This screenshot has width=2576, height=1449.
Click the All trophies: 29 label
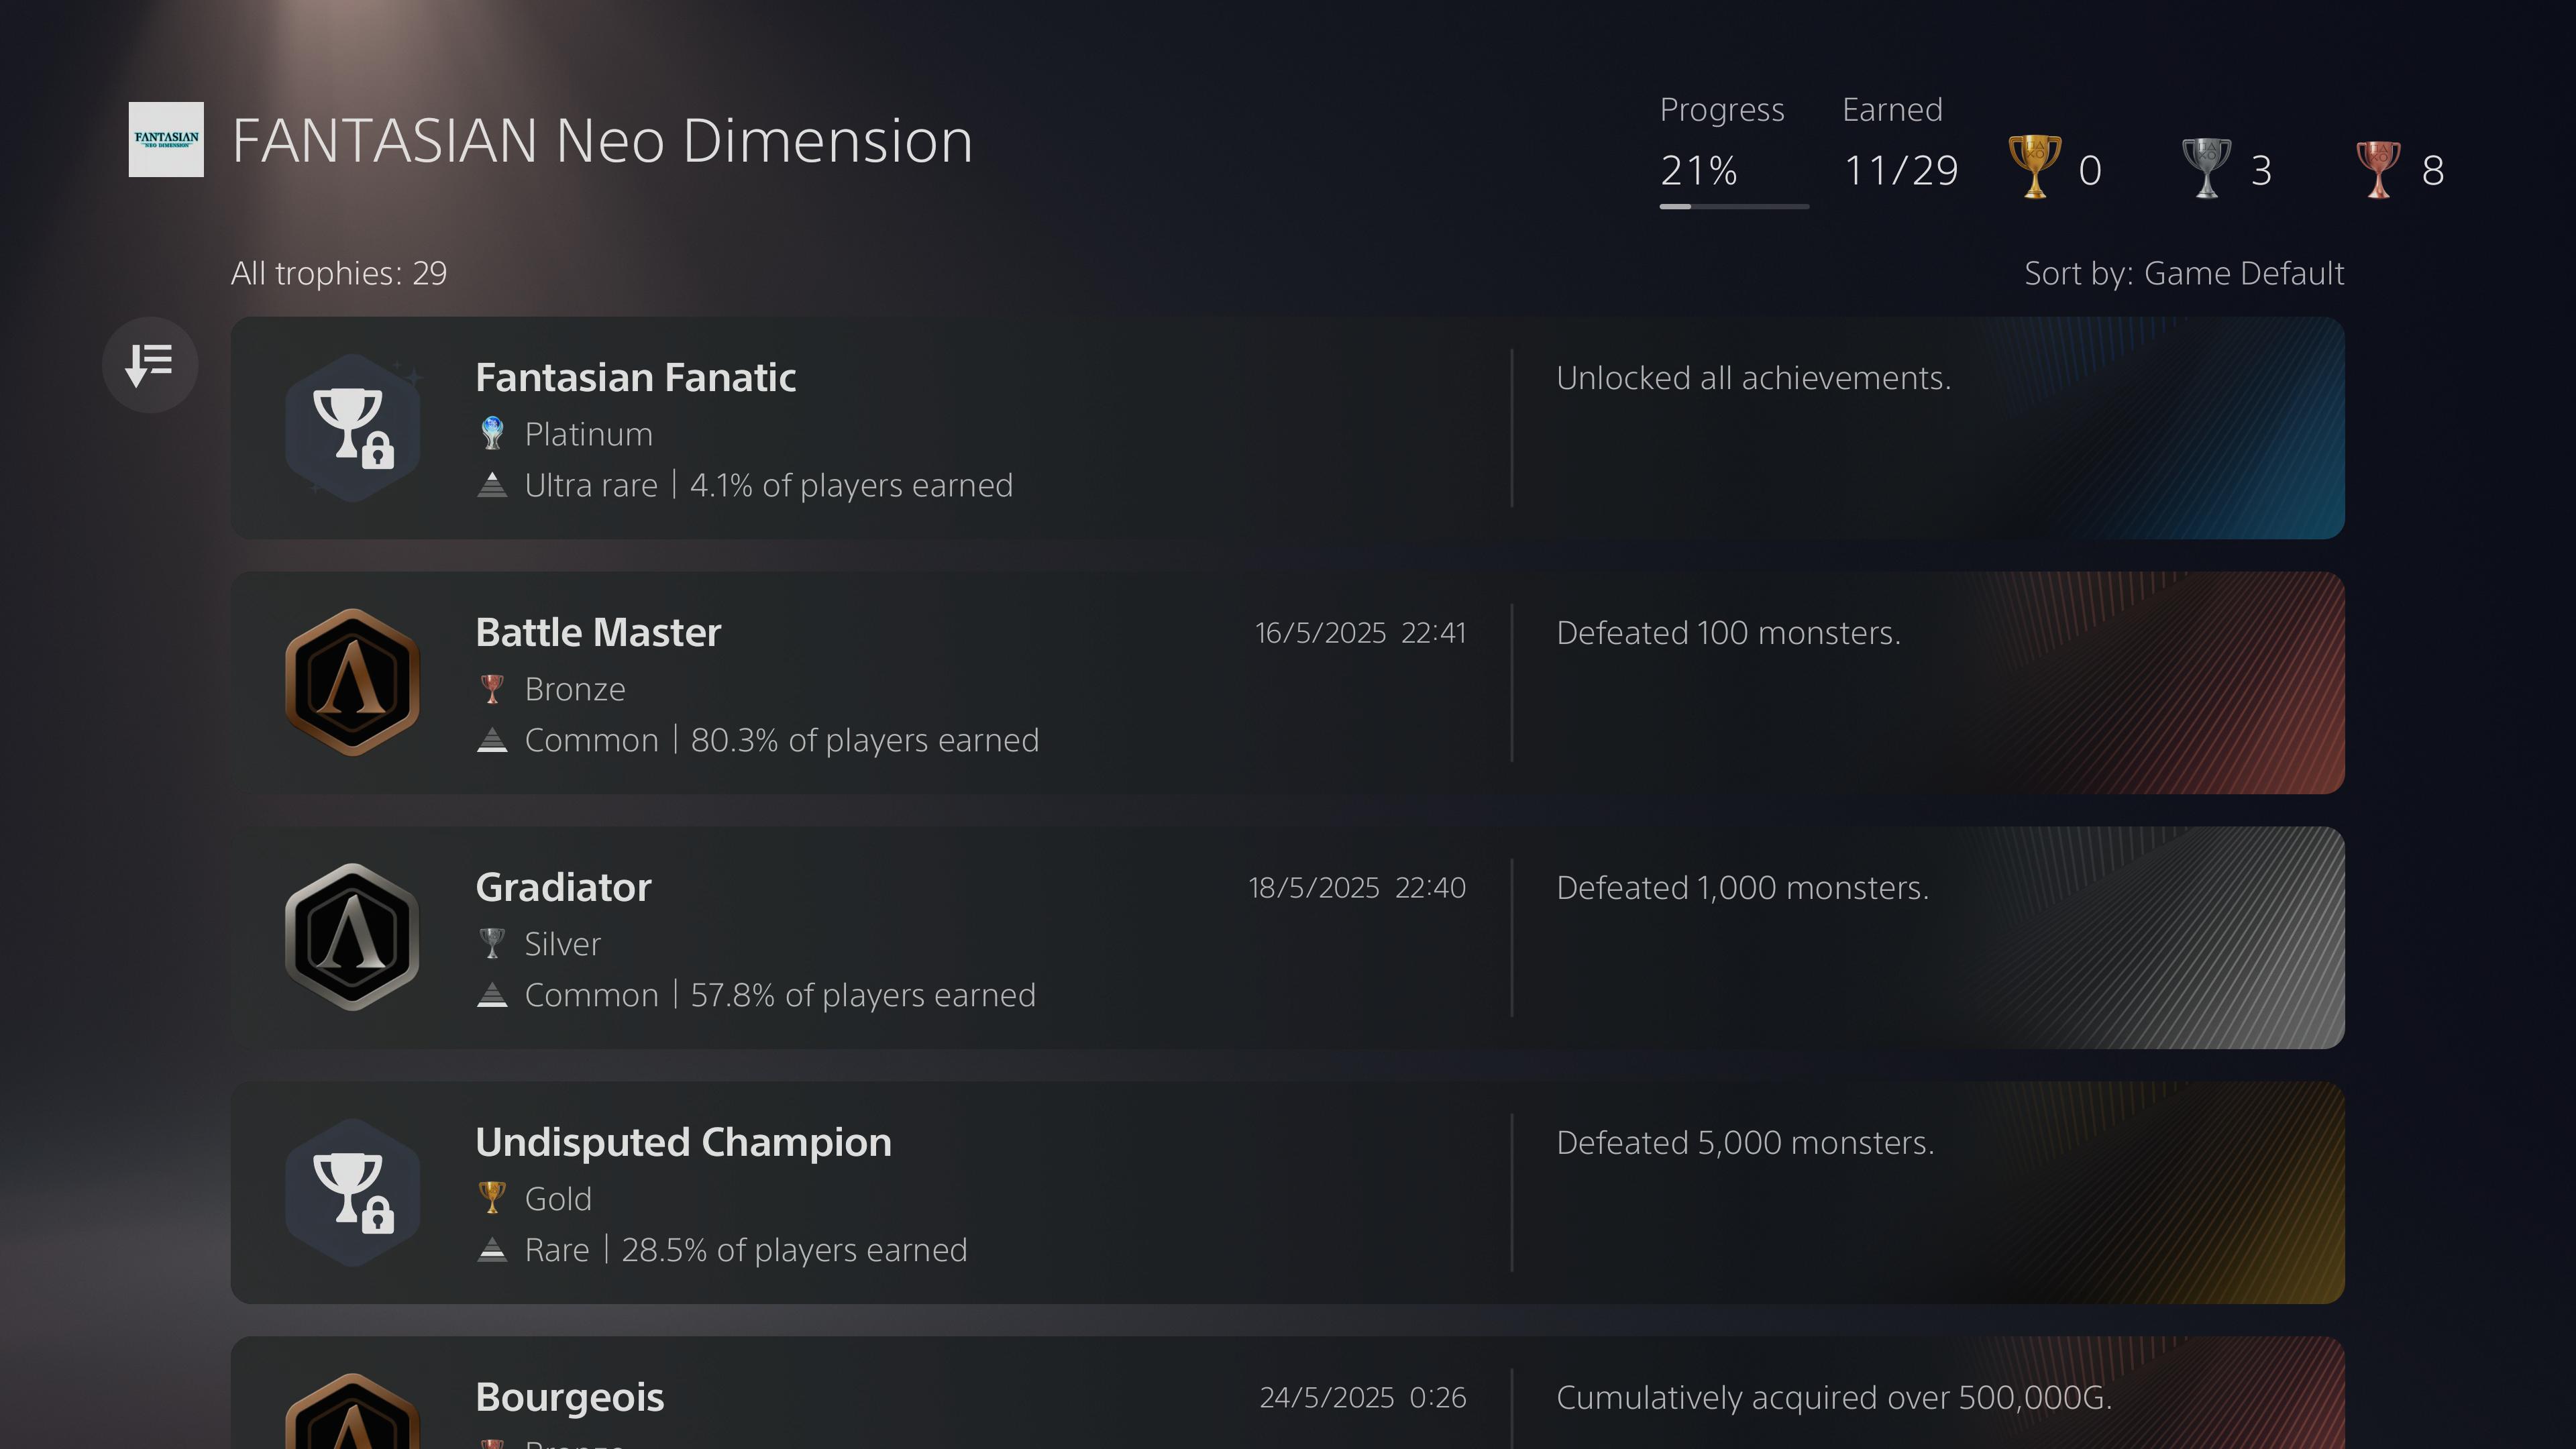[339, 273]
